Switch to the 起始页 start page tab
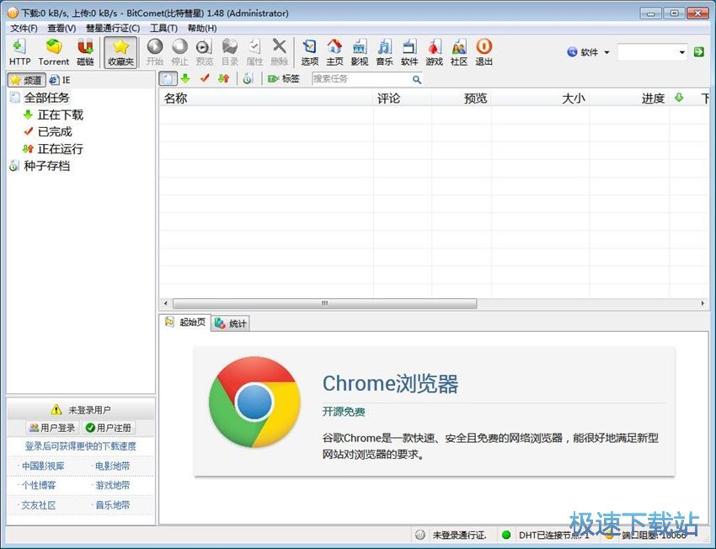The width and height of the screenshot is (716, 549). [x=185, y=322]
